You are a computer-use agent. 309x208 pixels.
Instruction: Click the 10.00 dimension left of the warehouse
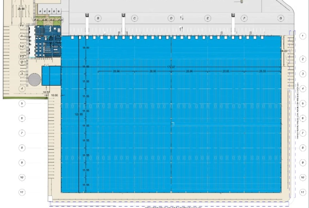coord(54,95)
